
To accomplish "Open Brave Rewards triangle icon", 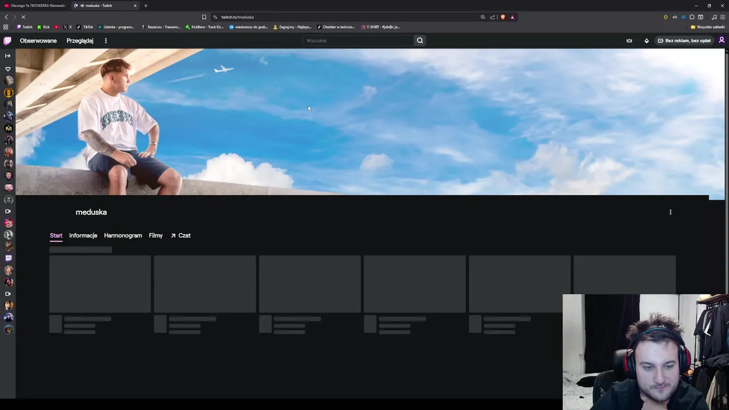I will point(512,17).
